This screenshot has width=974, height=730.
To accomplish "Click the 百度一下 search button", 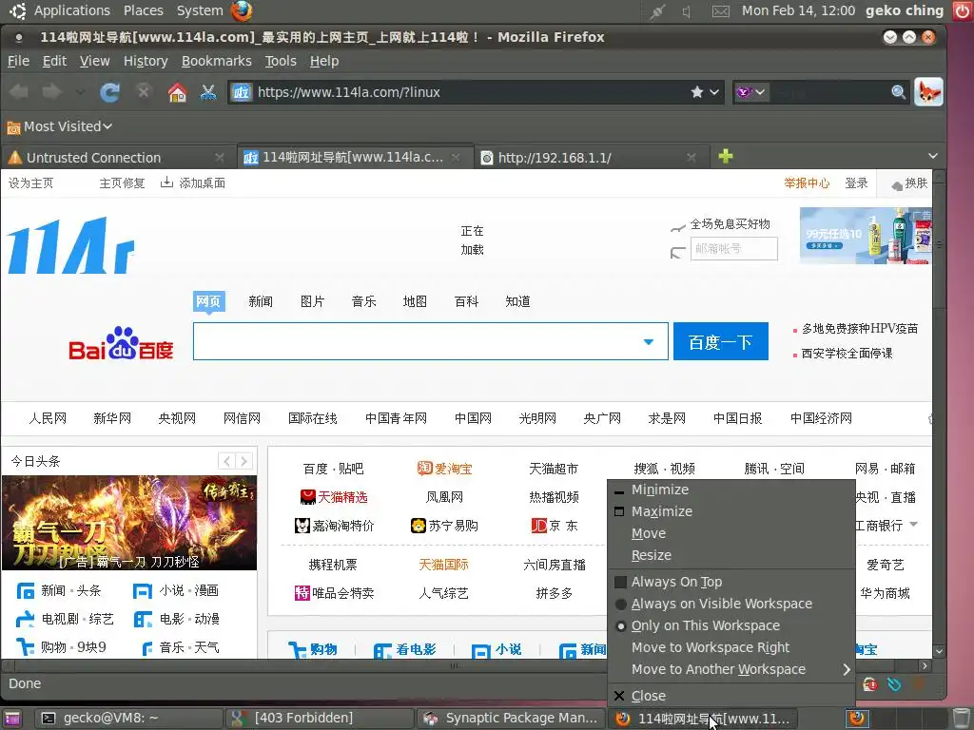I will tap(721, 341).
